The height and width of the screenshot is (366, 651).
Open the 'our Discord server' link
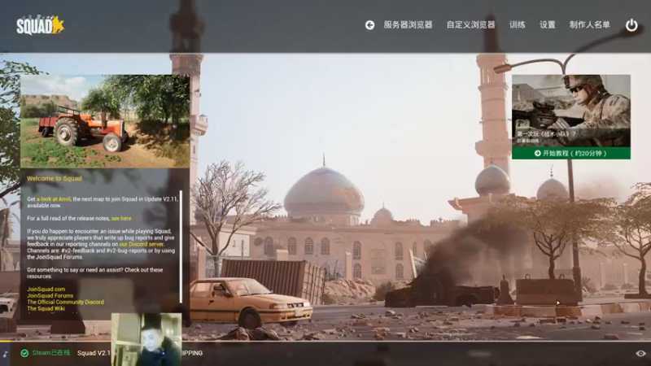(141, 245)
